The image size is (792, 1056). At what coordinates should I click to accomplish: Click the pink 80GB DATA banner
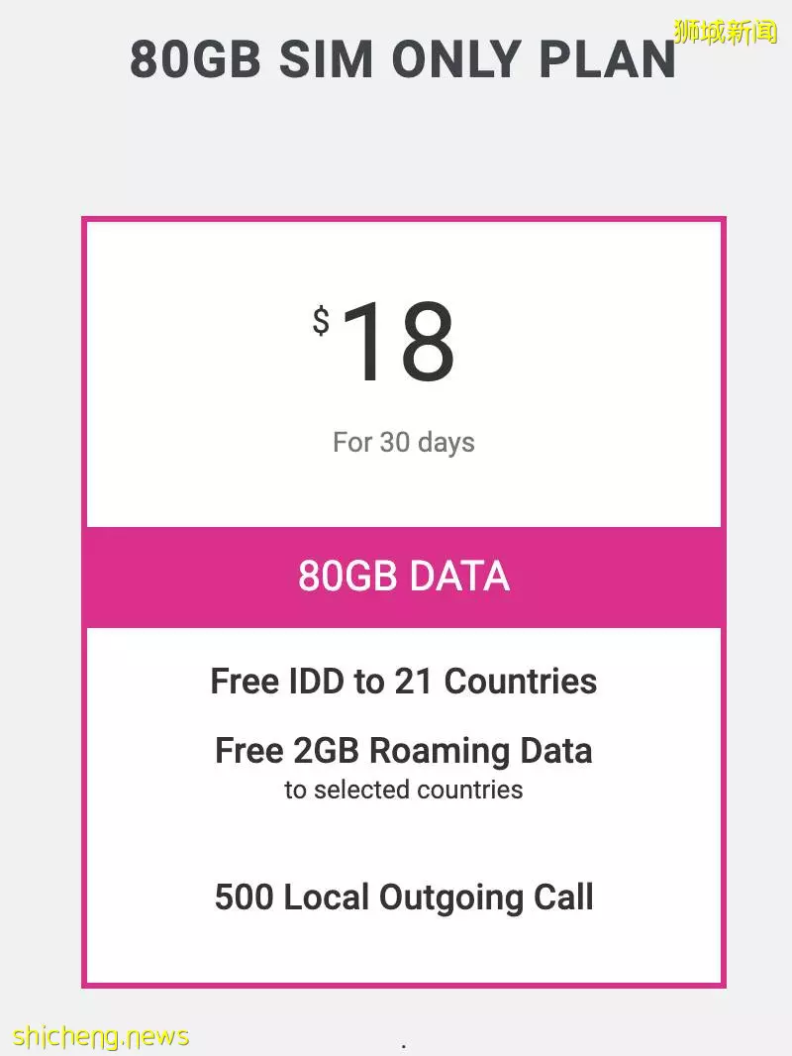click(x=404, y=578)
